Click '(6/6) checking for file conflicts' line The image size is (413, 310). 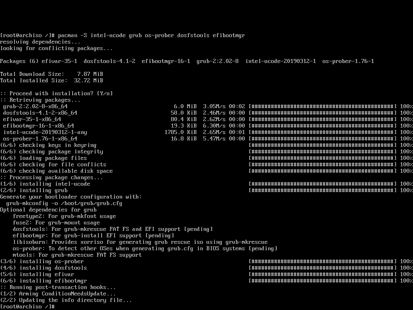[53, 165]
